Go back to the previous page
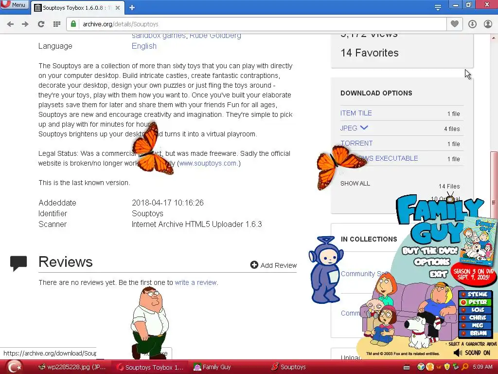This screenshot has width=498, height=374. pos(10,24)
